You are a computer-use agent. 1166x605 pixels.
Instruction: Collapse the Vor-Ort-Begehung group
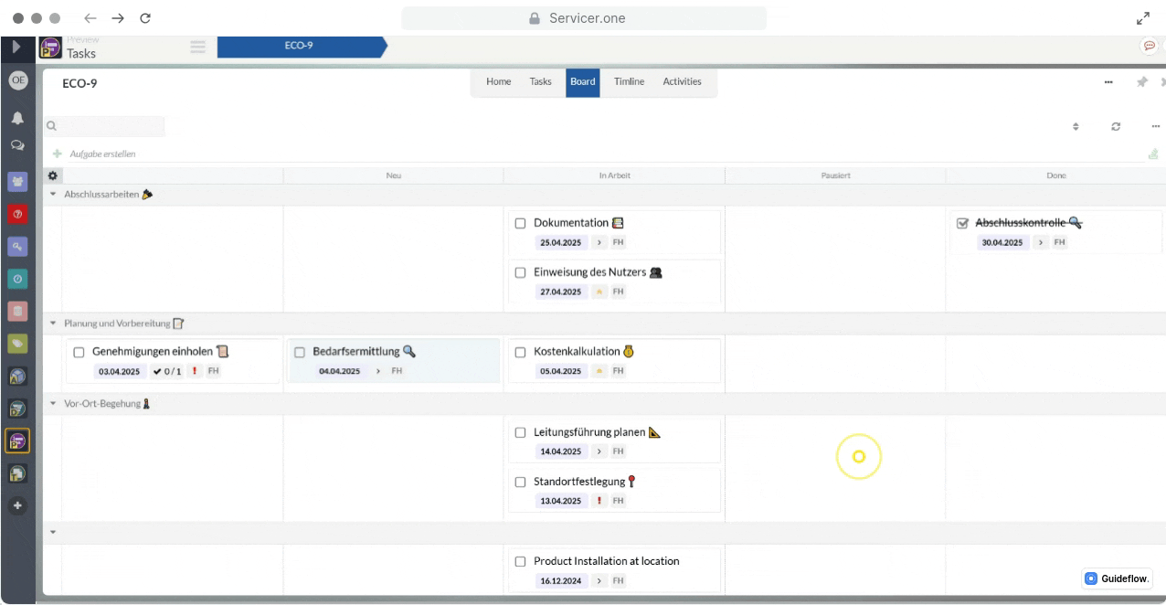(53, 404)
